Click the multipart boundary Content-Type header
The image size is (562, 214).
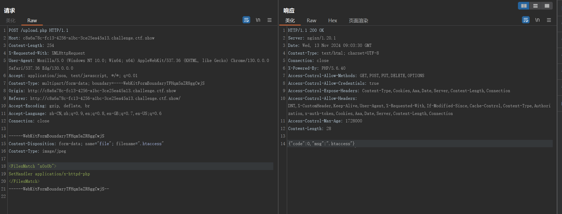107,83
